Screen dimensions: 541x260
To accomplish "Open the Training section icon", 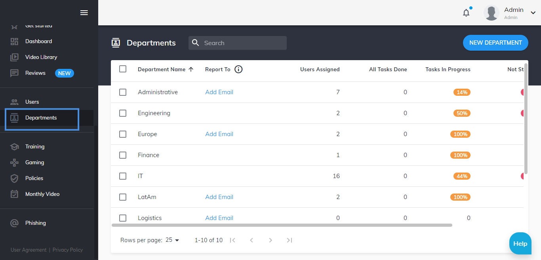I will tap(14, 146).
